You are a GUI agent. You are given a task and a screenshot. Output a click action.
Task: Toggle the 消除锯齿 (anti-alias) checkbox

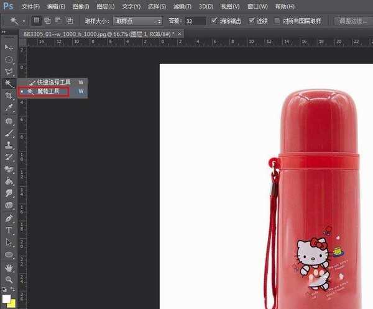[x=215, y=21]
